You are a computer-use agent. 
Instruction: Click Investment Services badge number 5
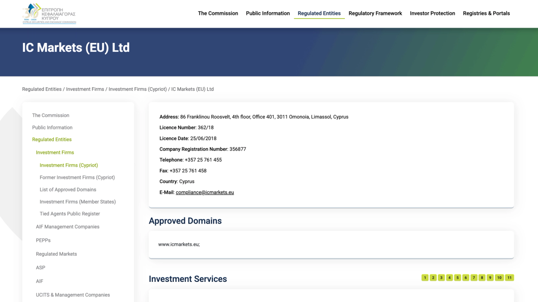[457, 278]
